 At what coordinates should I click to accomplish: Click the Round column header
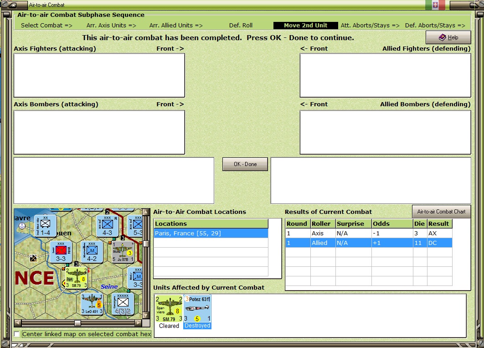298,223
